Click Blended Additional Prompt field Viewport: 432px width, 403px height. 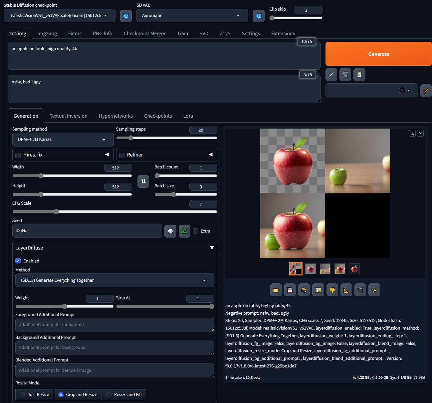pos(114,370)
